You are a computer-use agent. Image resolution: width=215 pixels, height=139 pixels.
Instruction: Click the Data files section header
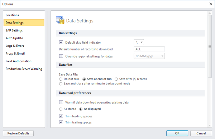130,65
